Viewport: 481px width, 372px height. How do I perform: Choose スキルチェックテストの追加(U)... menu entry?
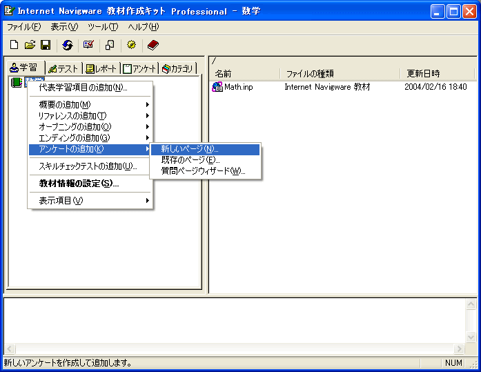(x=90, y=166)
